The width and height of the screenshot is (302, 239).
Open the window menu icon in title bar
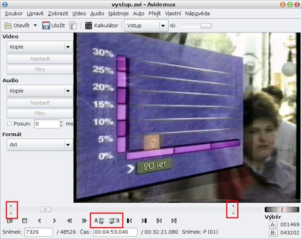(x=5, y=4)
